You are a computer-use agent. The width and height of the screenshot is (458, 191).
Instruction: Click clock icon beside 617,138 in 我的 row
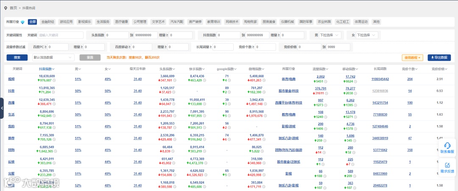[x=54, y=128]
